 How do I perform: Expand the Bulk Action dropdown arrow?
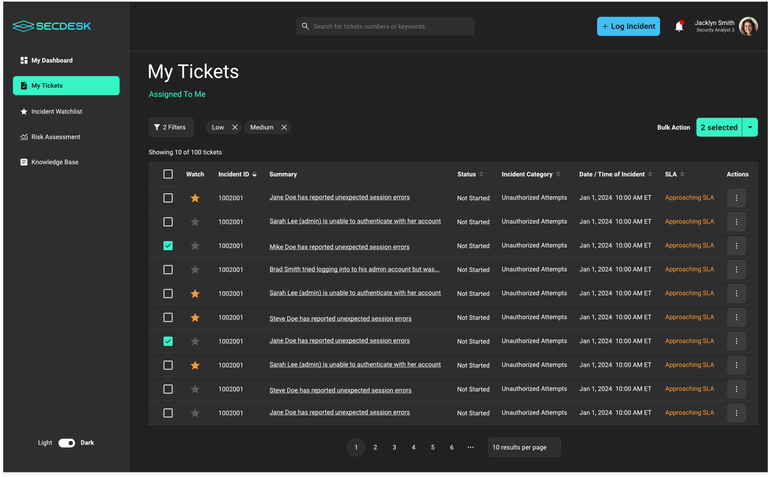click(750, 127)
